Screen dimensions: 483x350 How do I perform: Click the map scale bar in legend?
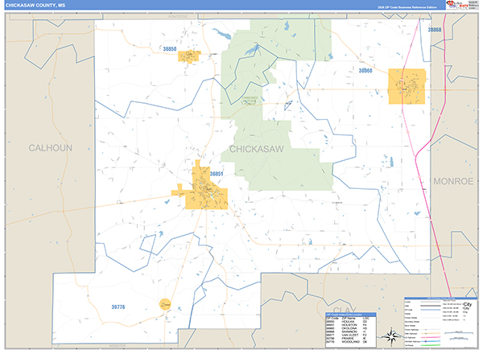click(x=459, y=333)
